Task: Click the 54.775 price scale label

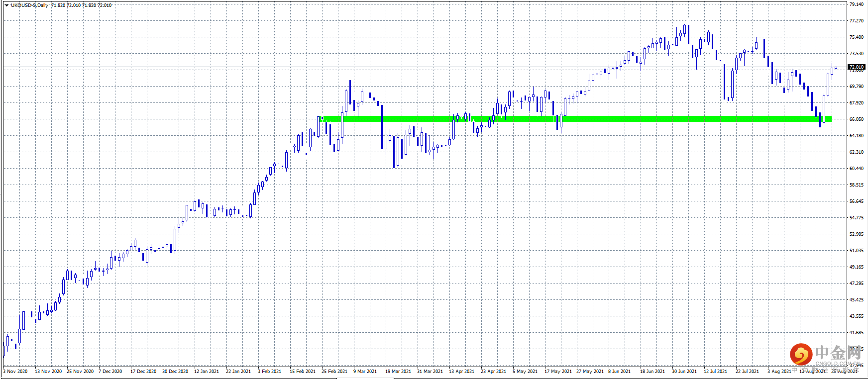Action: [x=857, y=217]
